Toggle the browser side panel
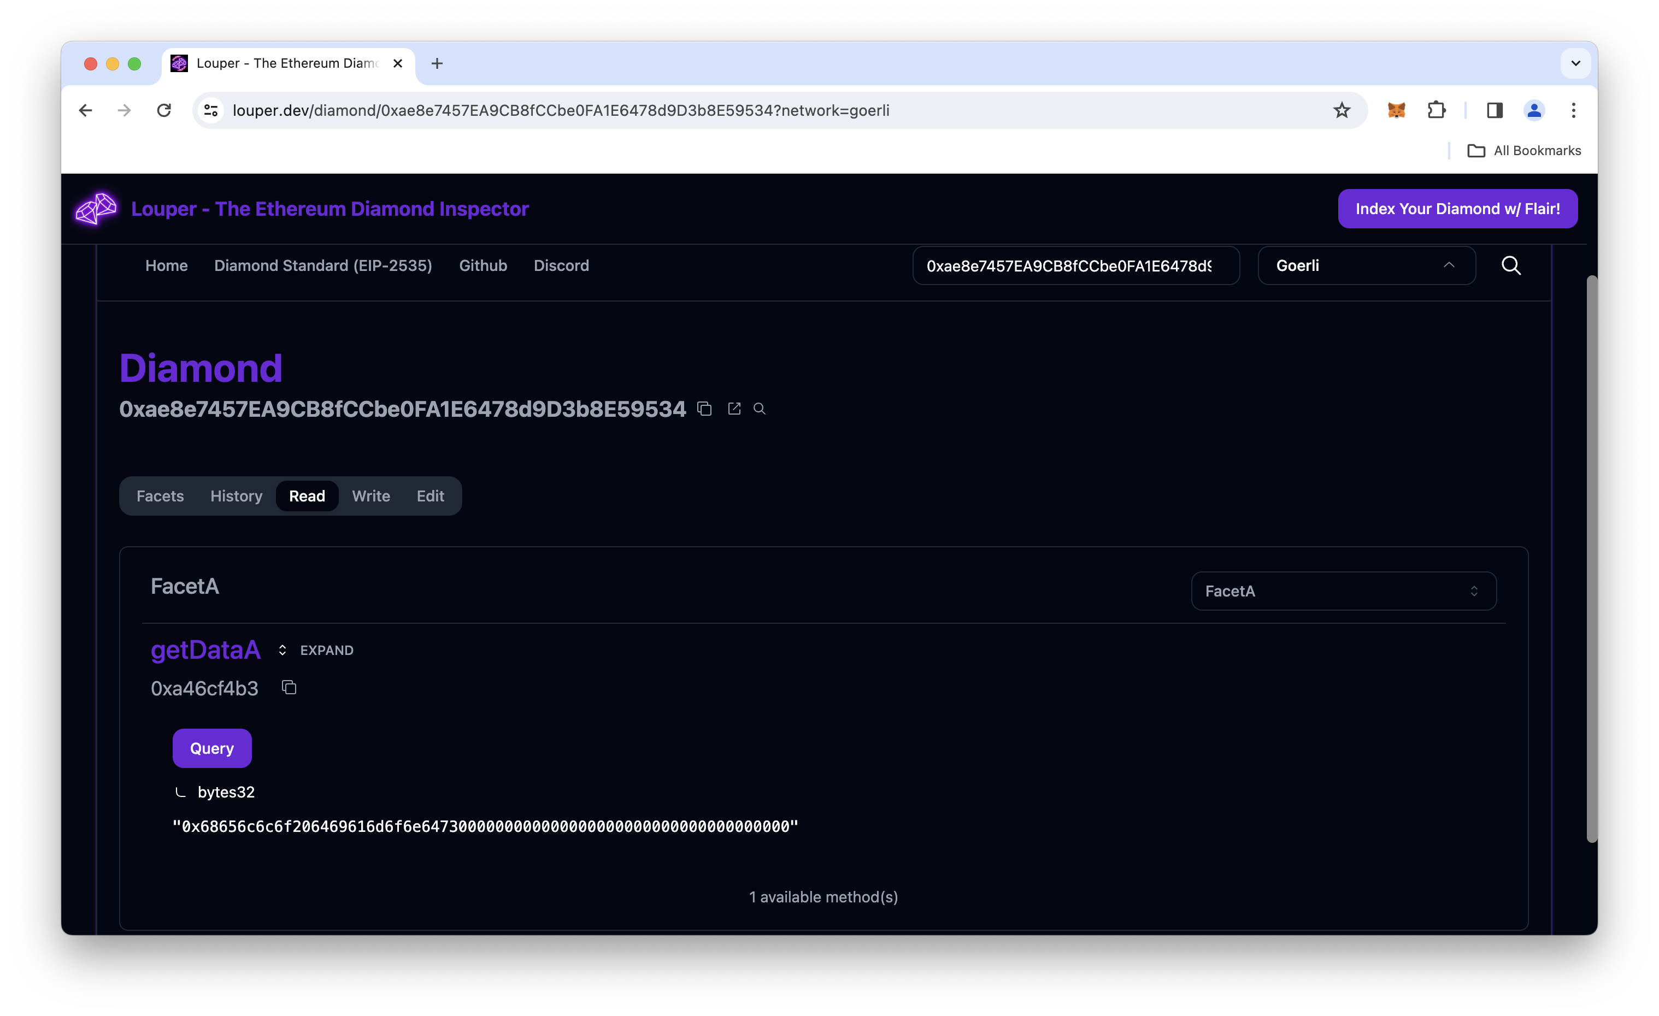 pyautogui.click(x=1495, y=110)
